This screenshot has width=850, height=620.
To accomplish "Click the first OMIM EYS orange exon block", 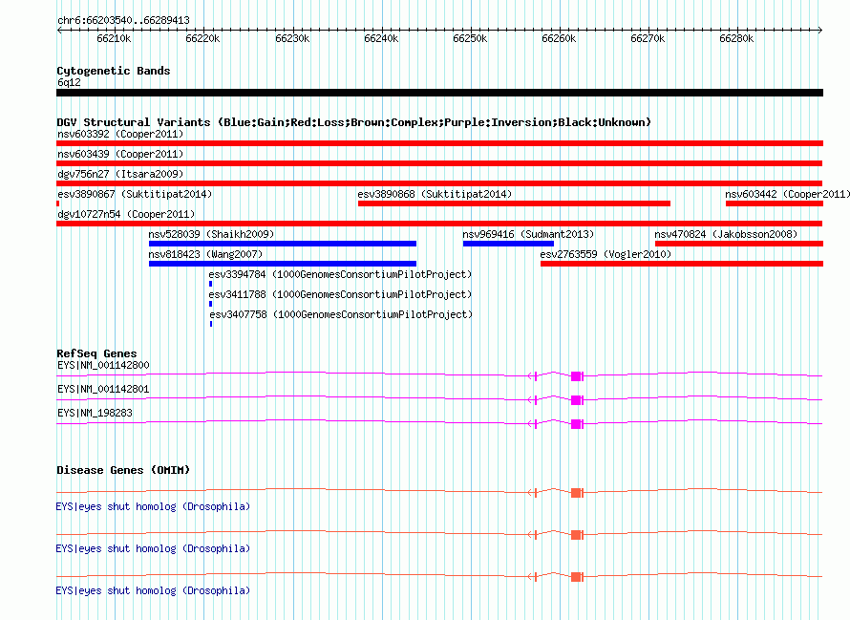I will (577, 493).
